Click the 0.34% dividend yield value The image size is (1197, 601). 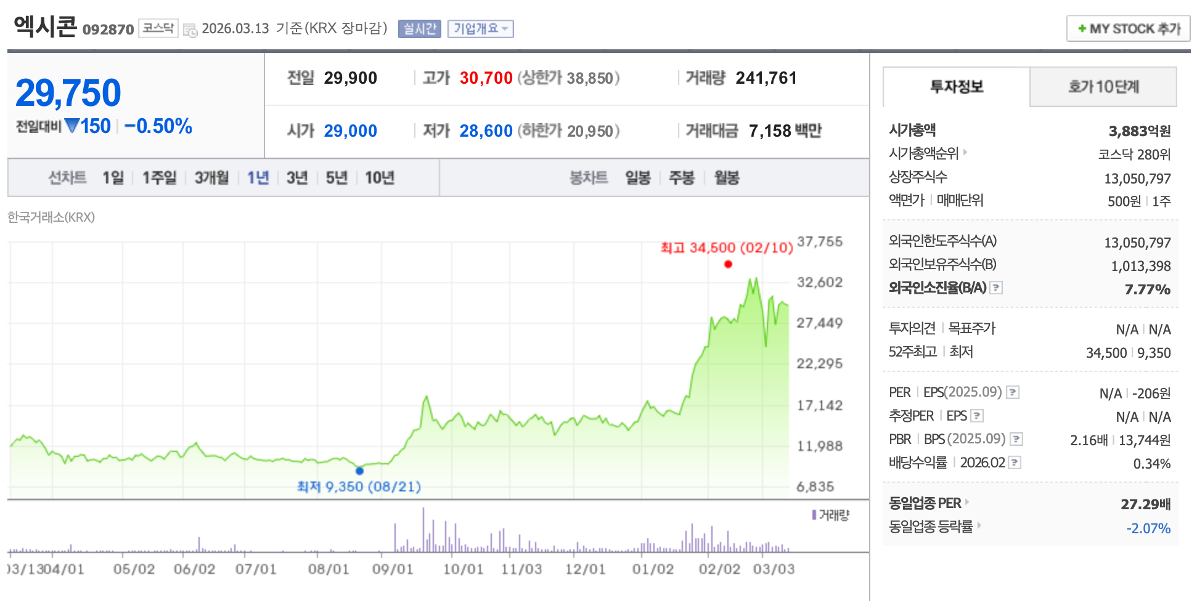1152,464
